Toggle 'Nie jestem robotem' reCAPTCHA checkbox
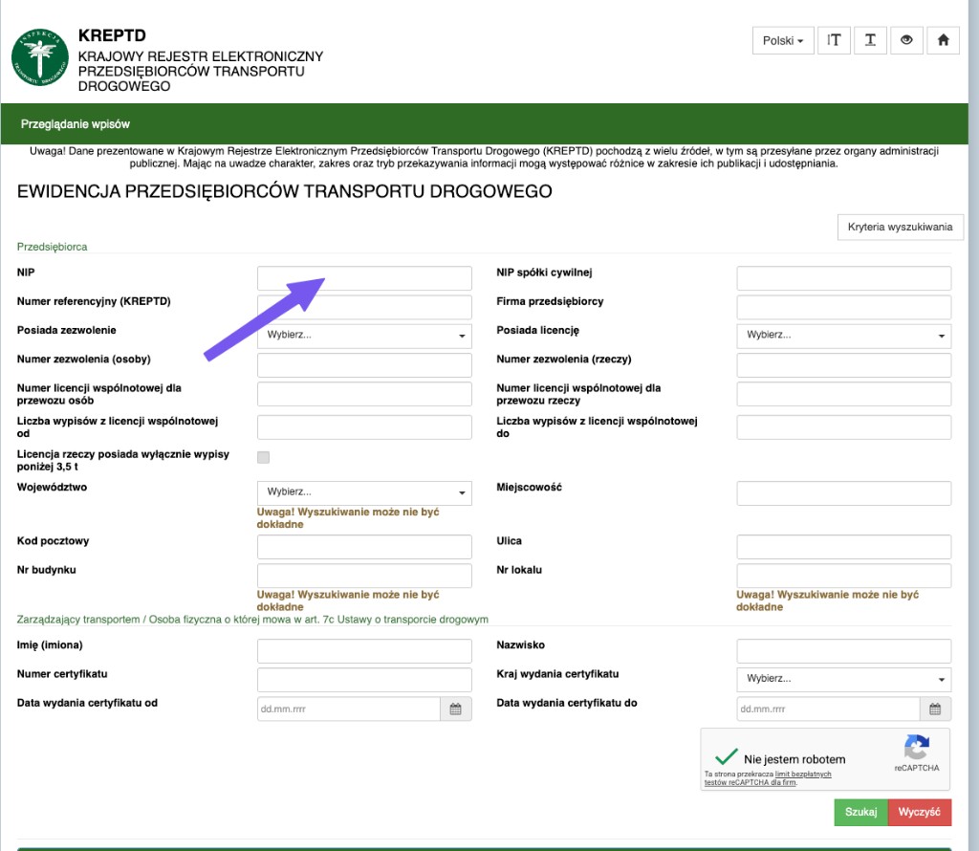 (x=727, y=756)
